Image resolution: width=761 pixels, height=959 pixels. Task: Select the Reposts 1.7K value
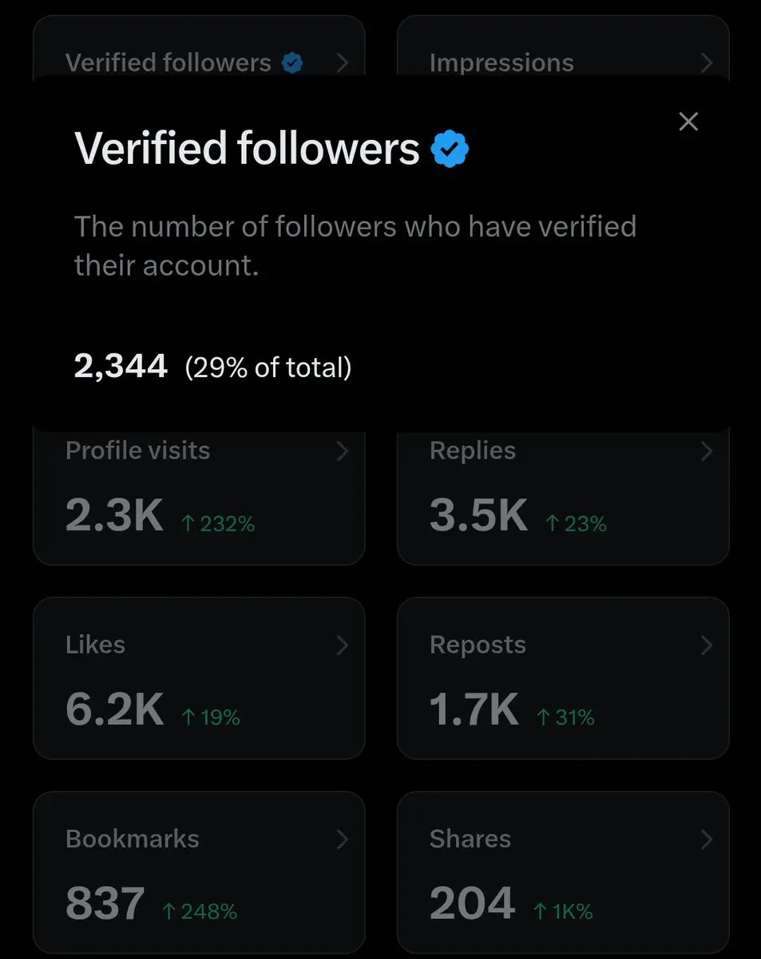474,710
